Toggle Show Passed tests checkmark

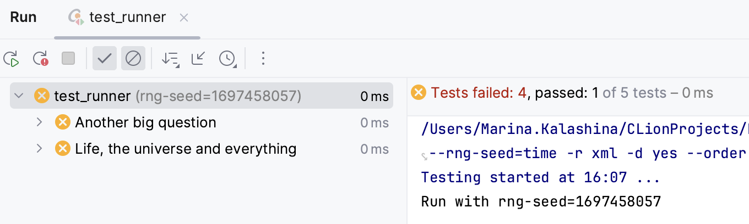pos(105,58)
